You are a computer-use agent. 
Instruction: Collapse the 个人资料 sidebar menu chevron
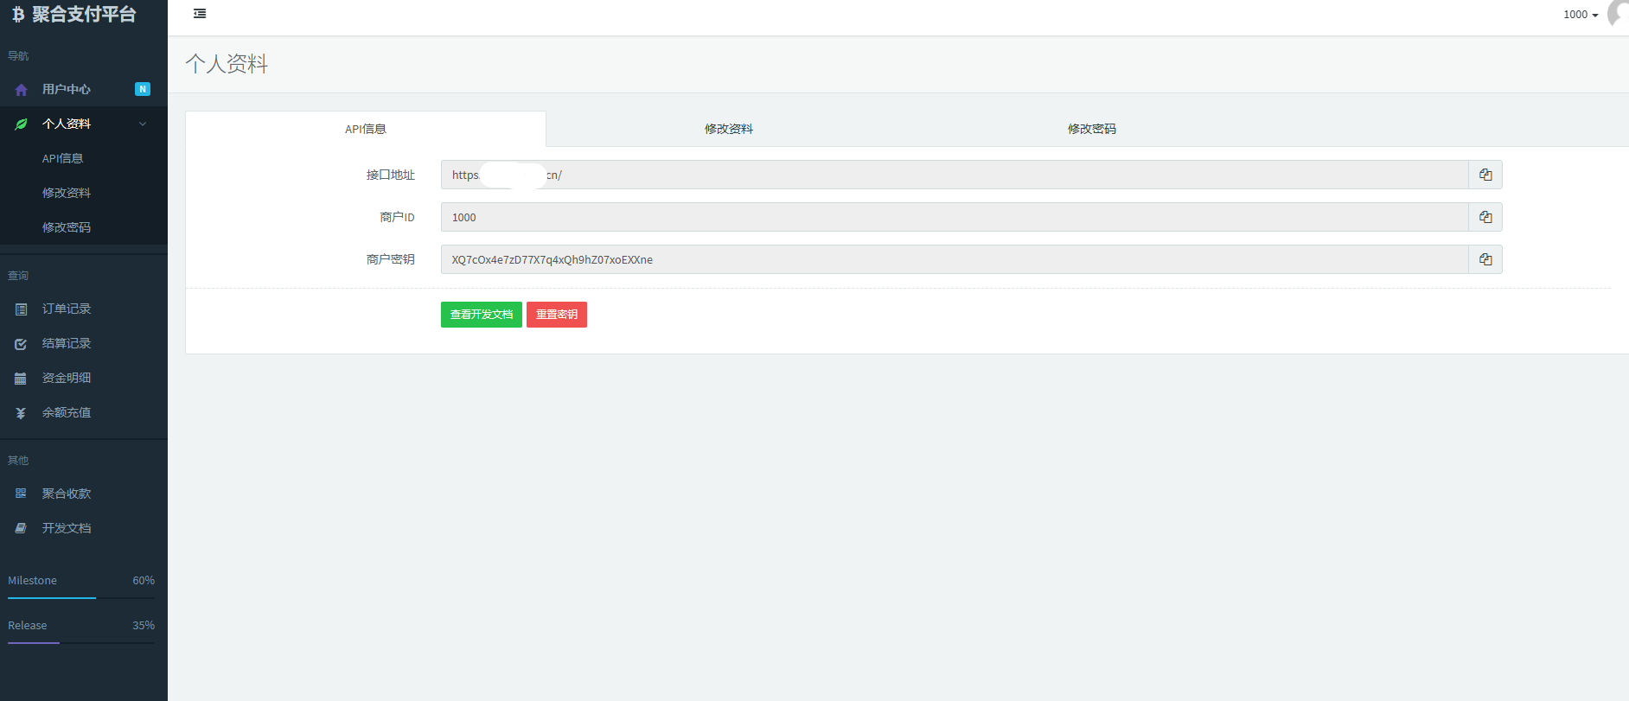pos(143,124)
